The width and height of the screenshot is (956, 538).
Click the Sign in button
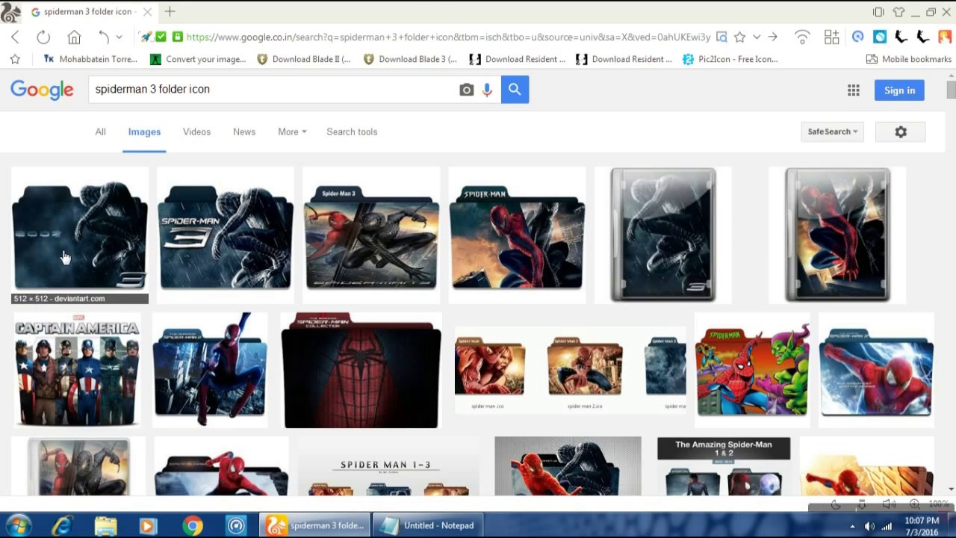(899, 90)
